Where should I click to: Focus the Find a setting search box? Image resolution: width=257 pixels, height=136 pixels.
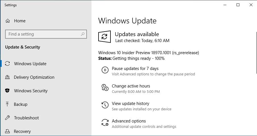(x=46, y=34)
